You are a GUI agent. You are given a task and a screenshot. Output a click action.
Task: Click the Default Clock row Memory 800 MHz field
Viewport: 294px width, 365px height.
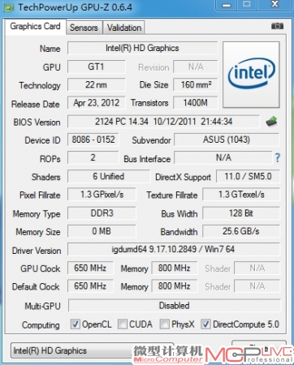pyautogui.click(x=175, y=286)
